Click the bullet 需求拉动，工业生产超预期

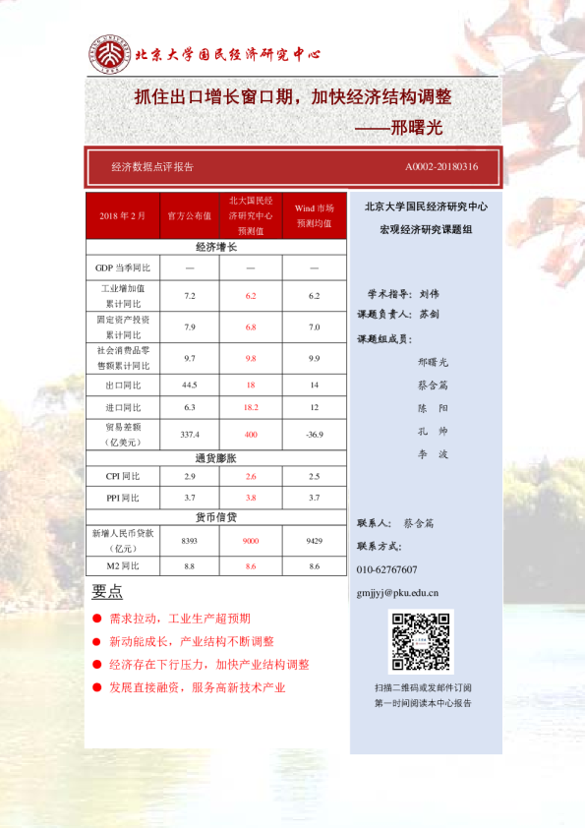(x=180, y=619)
